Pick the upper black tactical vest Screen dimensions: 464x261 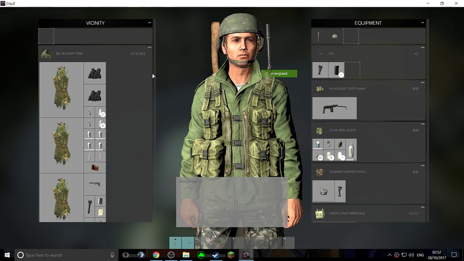click(95, 73)
